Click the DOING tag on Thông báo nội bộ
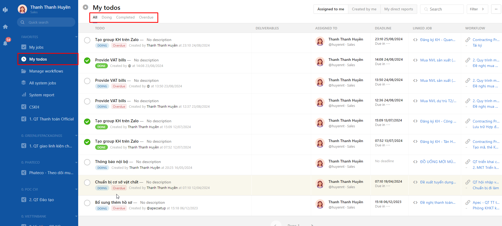 pyautogui.click(x=102, y=168)
